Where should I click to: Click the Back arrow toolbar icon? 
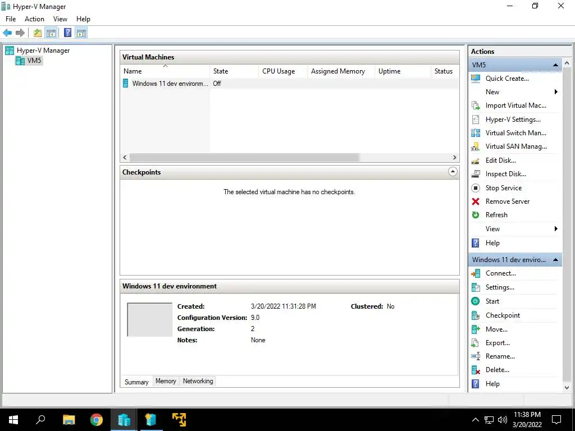coord(7,33)
